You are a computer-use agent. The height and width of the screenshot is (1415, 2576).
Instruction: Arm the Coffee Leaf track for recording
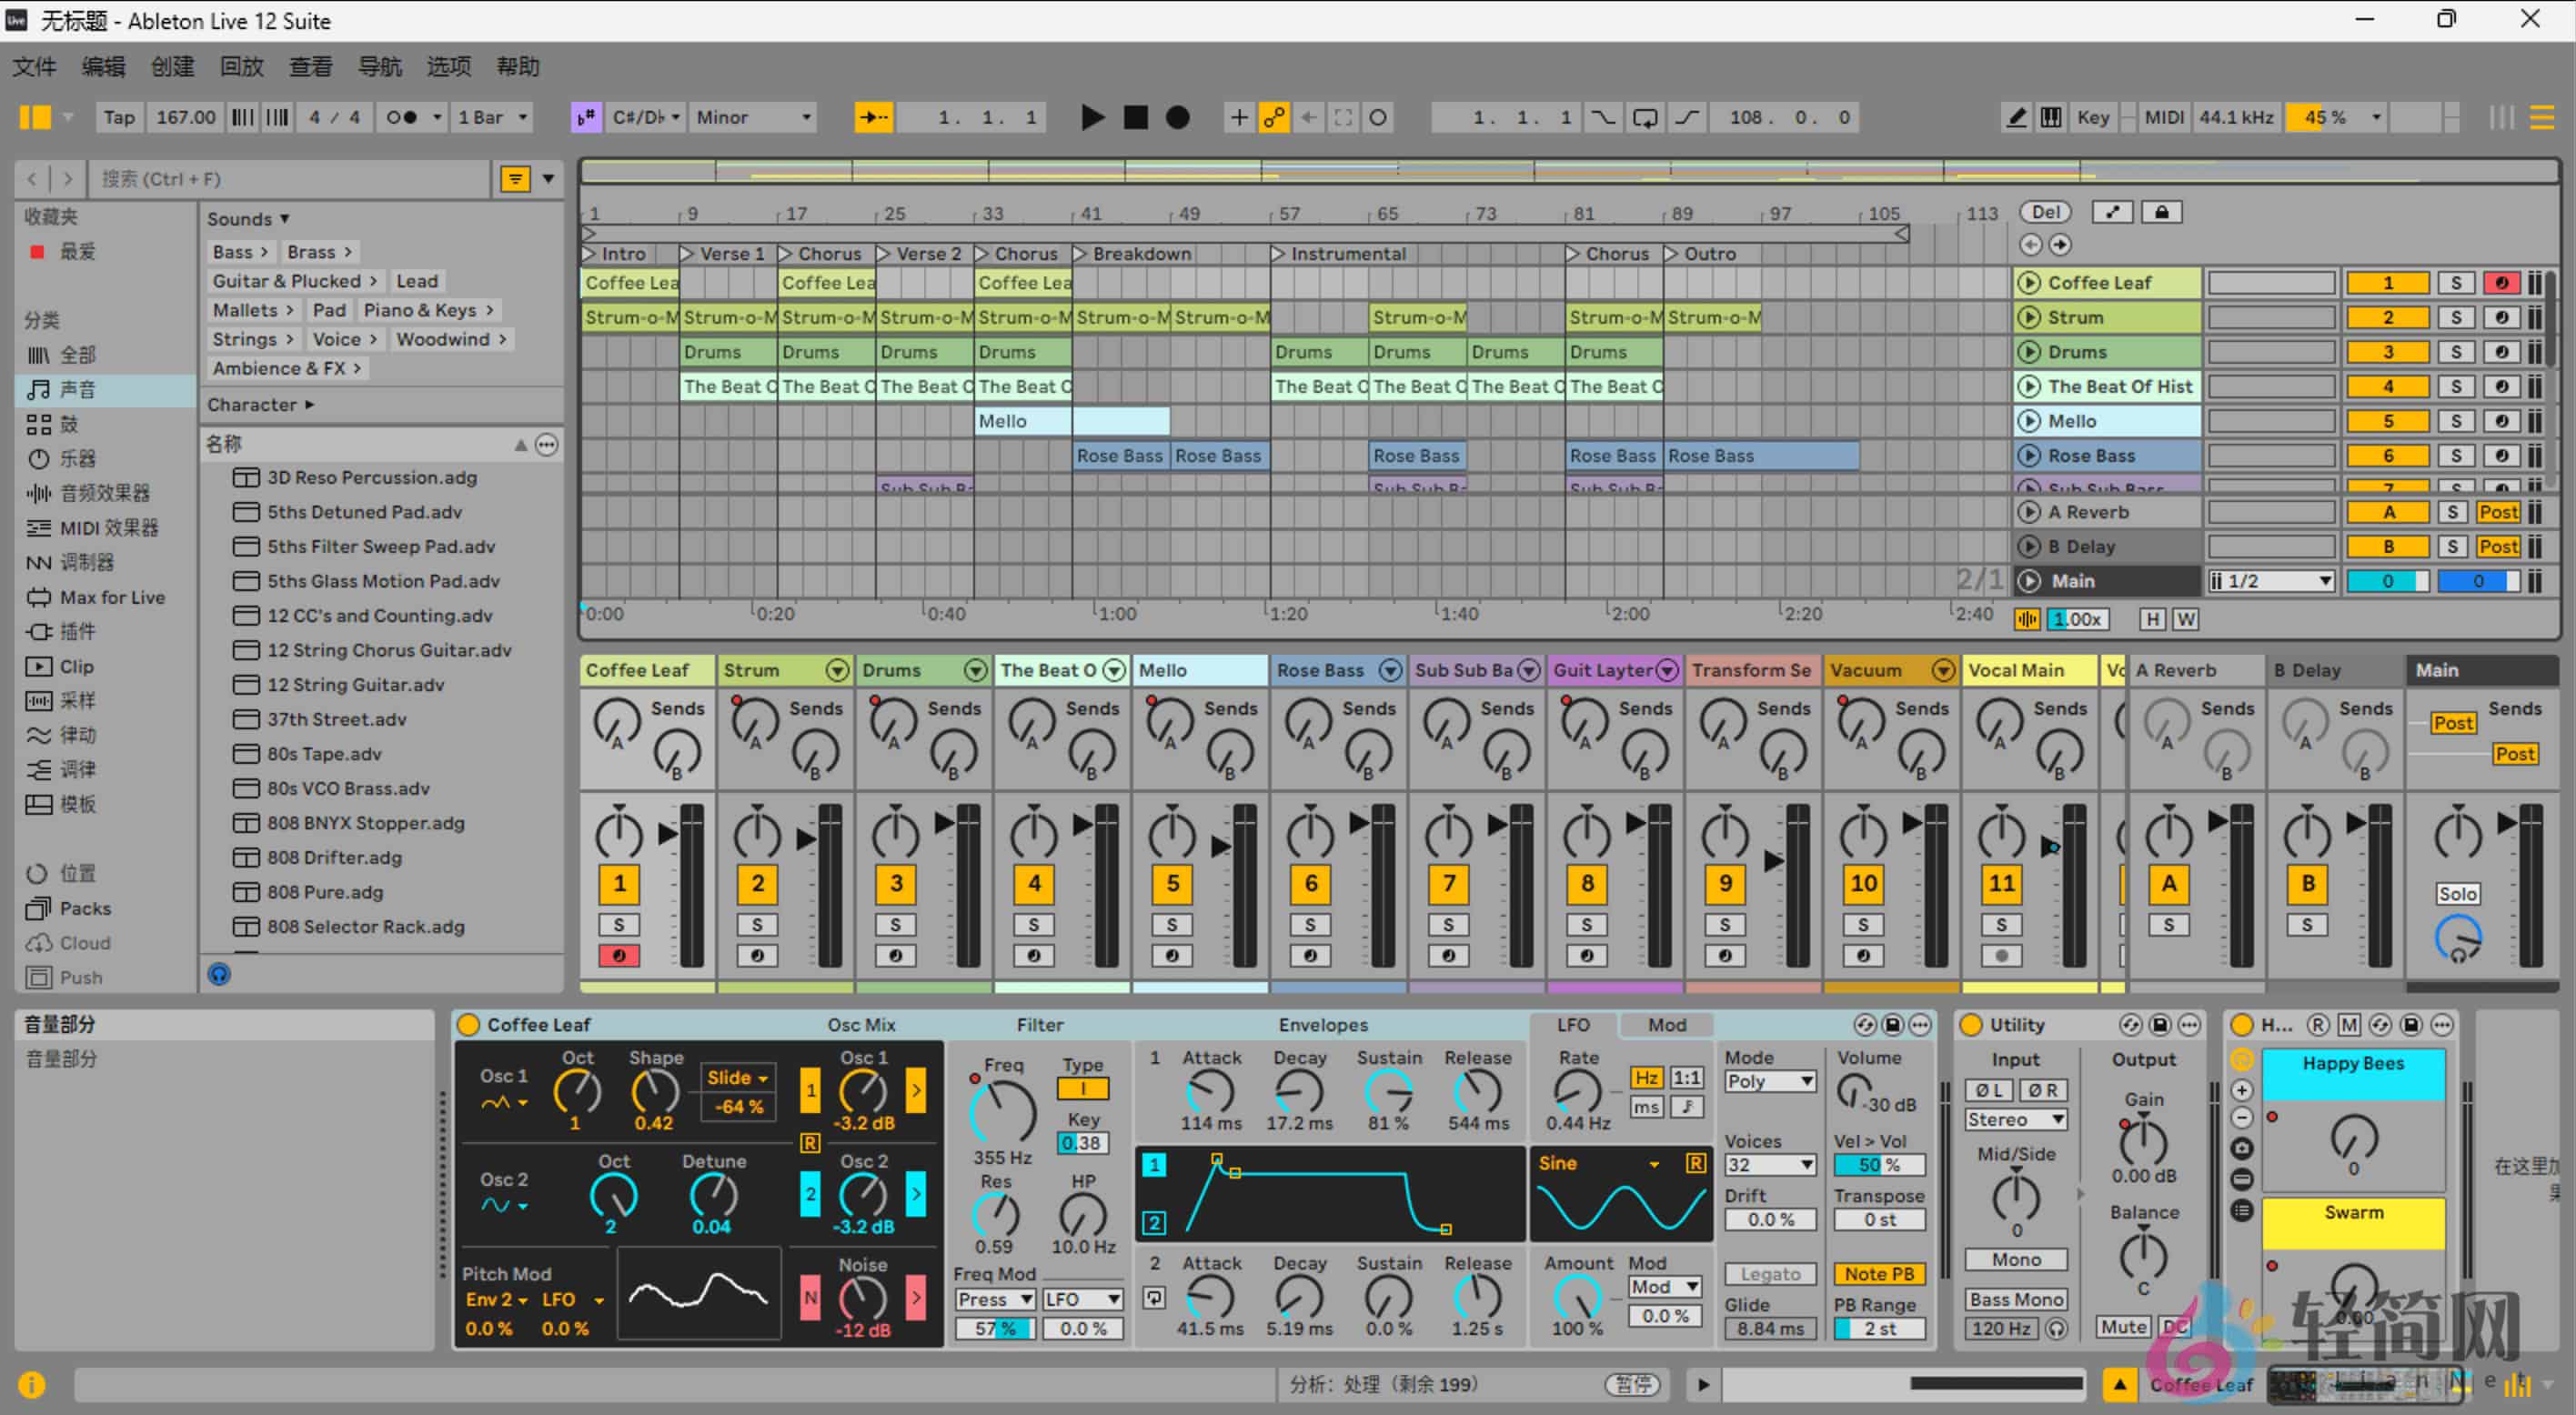pyautogui.click(x=2503, y=282)
